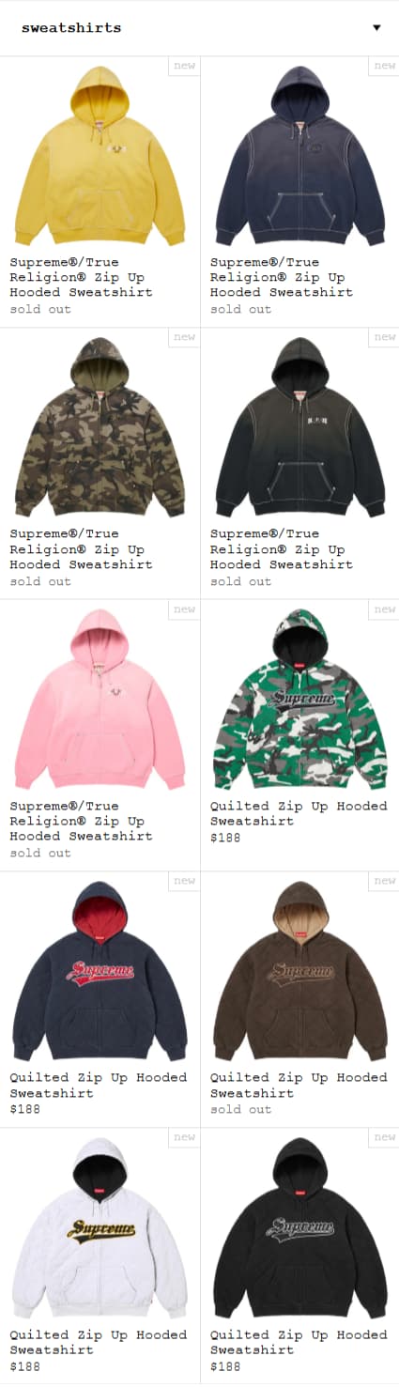
Task: Click green camo Quilted Zip Up title
Action: tap(299, 813)
